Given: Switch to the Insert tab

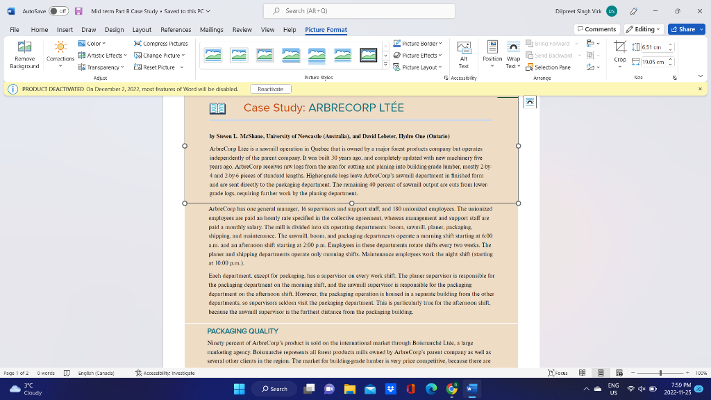Looking at the screenshot, I should (65, 29).
